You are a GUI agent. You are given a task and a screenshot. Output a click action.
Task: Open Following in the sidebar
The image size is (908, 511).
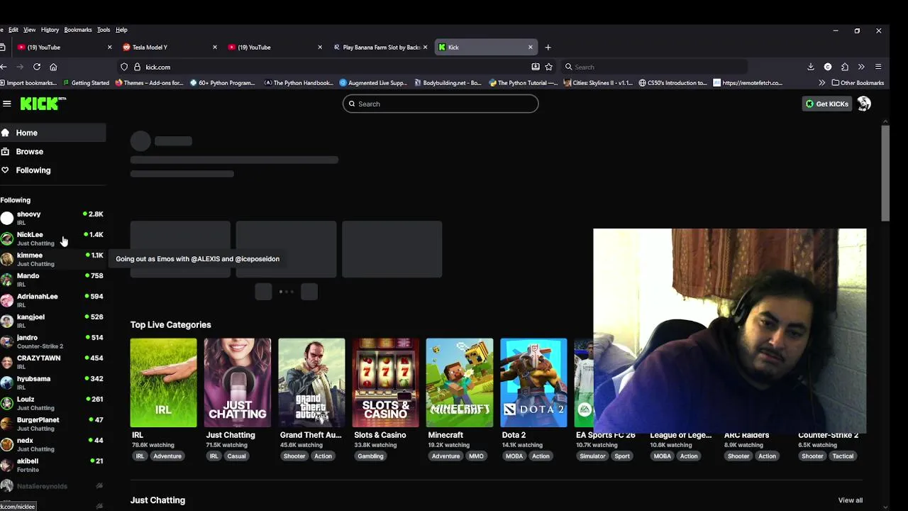pyautogui.click(x=53, y=170)
